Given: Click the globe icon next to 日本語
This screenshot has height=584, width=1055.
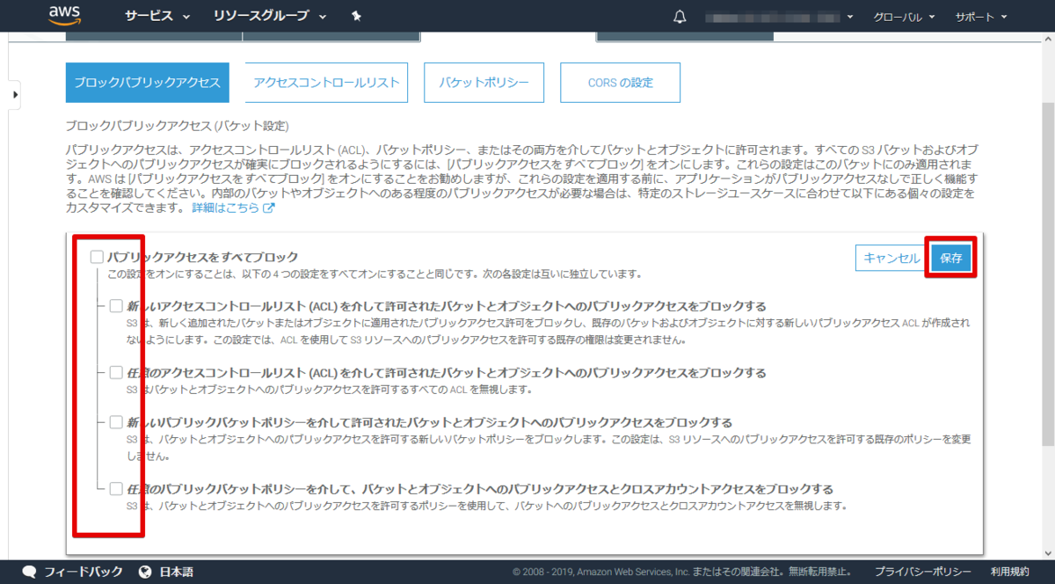Looking at the screenshot, I should click(143, 571).
